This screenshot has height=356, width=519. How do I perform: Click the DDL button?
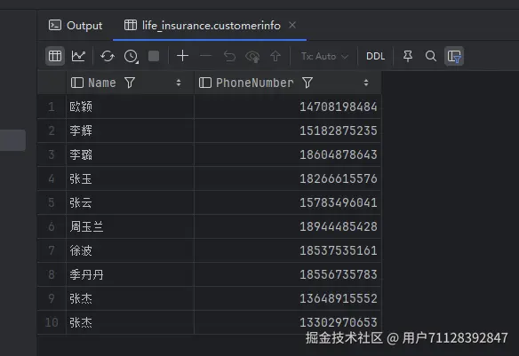tap(375, 56)
